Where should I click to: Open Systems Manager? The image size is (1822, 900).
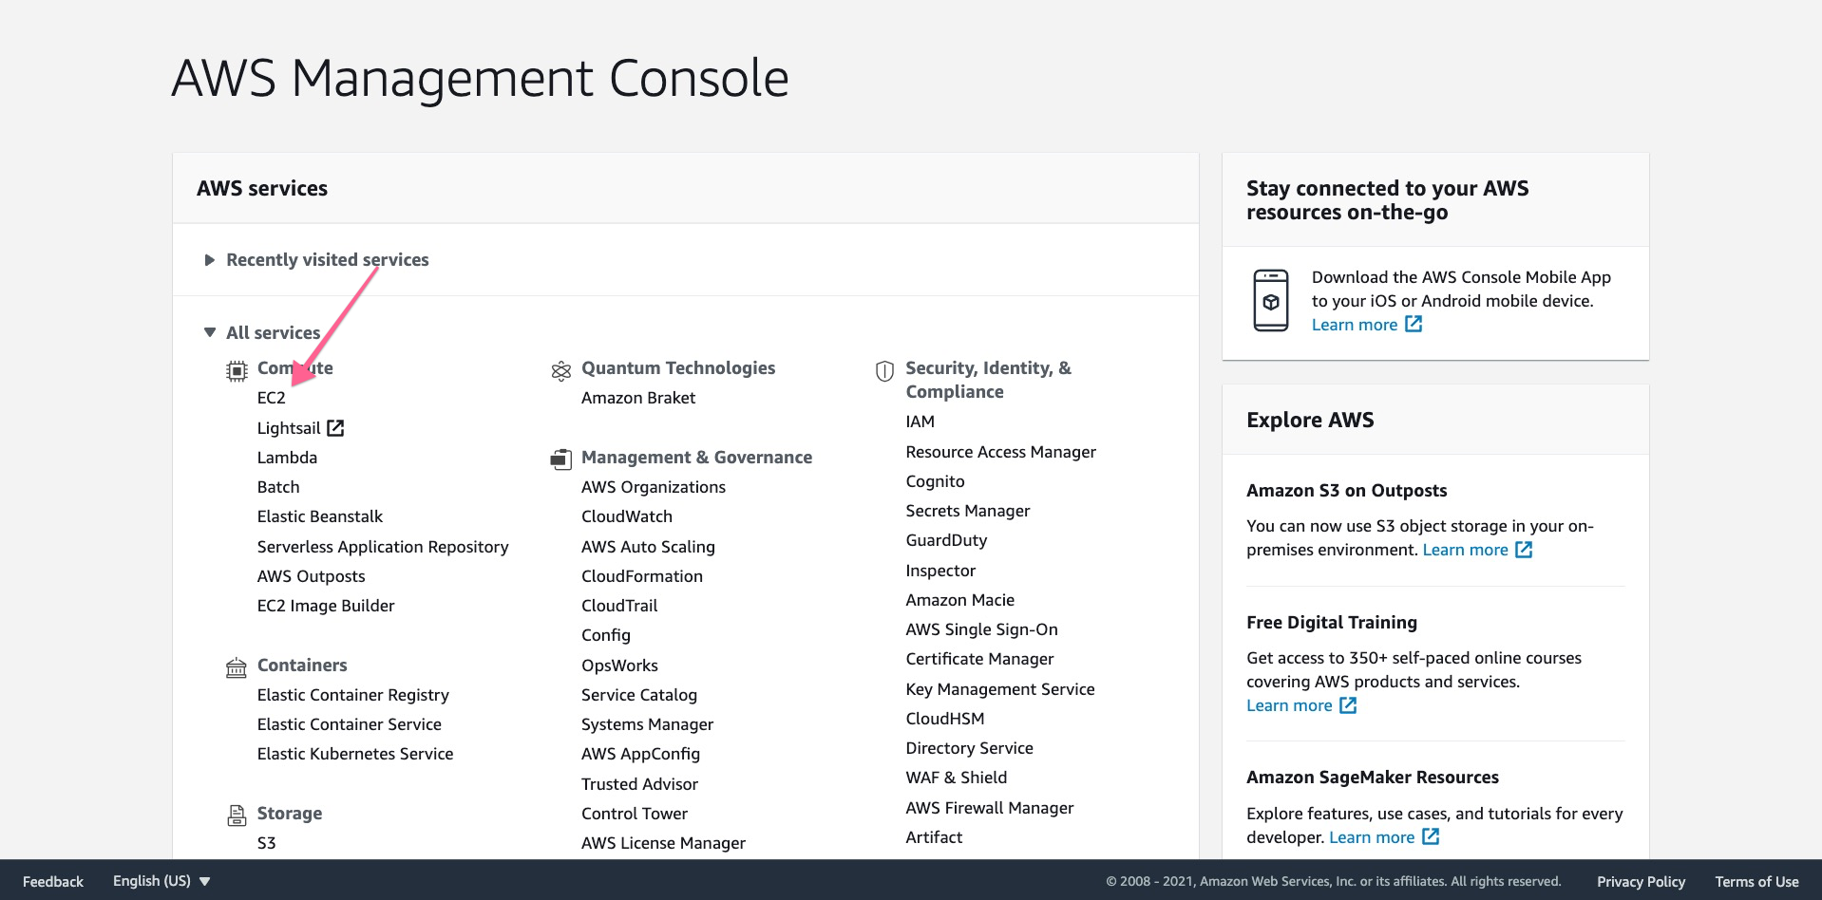[647, 724]
